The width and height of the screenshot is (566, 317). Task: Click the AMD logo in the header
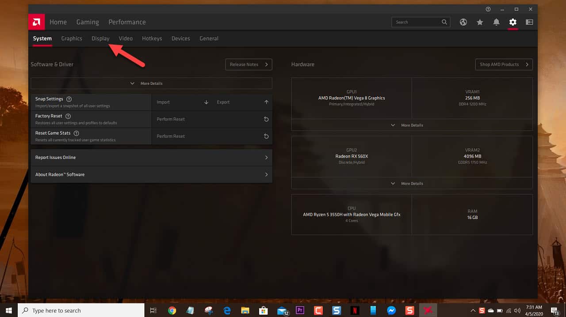[36, 22]
